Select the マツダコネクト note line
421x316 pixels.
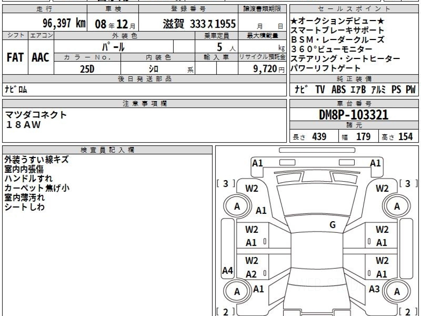pyautogui.click(x=35, y=114)
